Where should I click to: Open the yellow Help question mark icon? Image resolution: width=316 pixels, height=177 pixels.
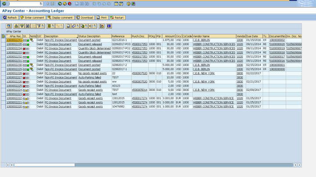tap(128, 3)
